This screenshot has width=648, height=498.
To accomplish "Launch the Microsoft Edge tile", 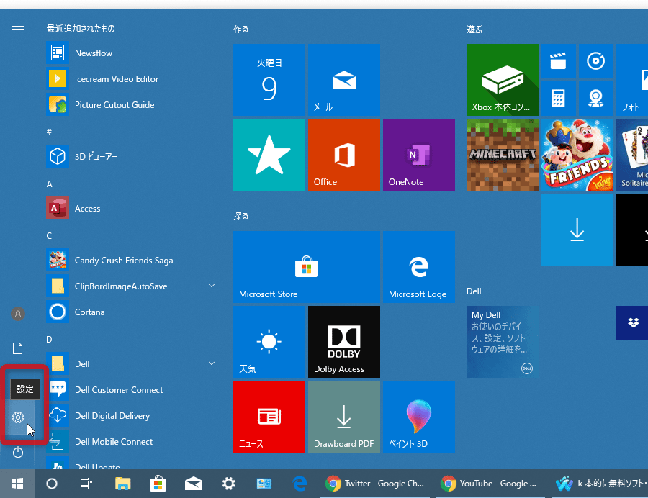I will pyautogui.click(x=418, y=267).
